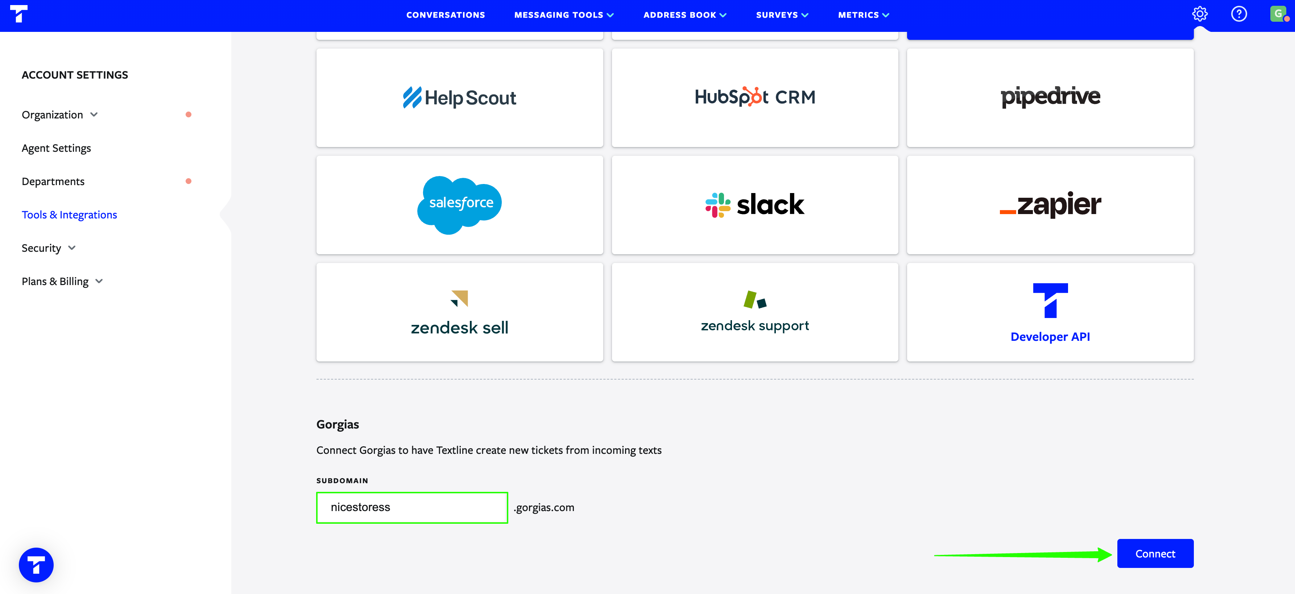This screenshot has width=1295, height=594.
Task: Open the settings gear icon
Action: click(x=1200, y=13)
